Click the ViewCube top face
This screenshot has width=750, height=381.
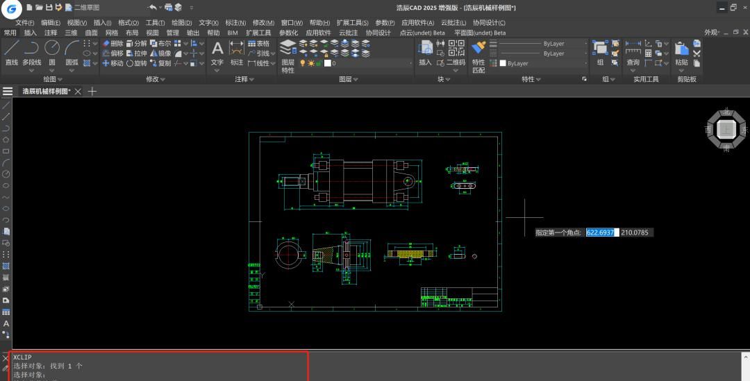[726, 129]
